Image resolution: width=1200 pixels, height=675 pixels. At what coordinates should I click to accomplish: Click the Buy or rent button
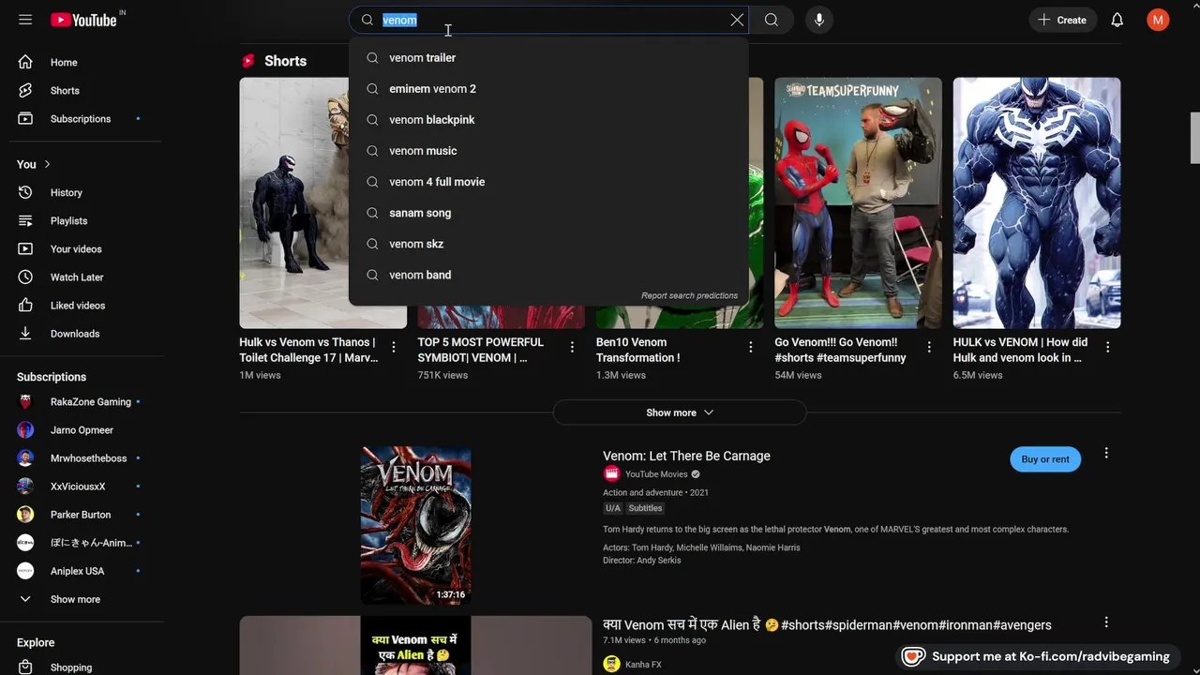(1045, 459)
